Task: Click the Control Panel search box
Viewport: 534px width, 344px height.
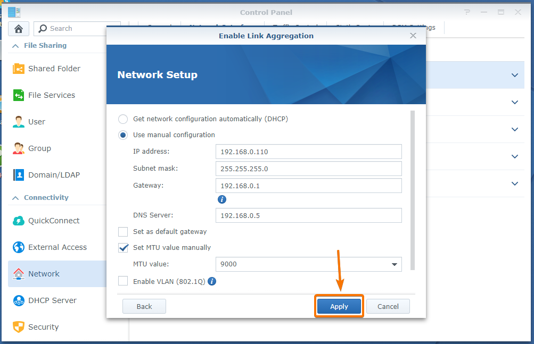Action: [77, 29]
